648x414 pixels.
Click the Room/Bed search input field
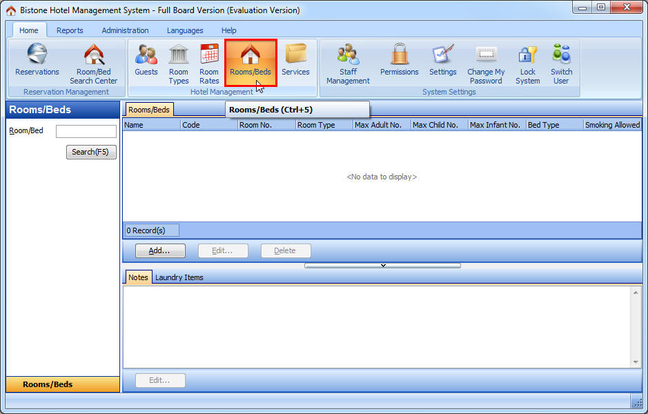point(86,131)
